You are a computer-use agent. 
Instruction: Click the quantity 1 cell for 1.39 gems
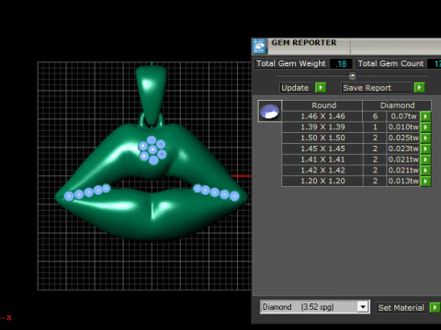375,127
